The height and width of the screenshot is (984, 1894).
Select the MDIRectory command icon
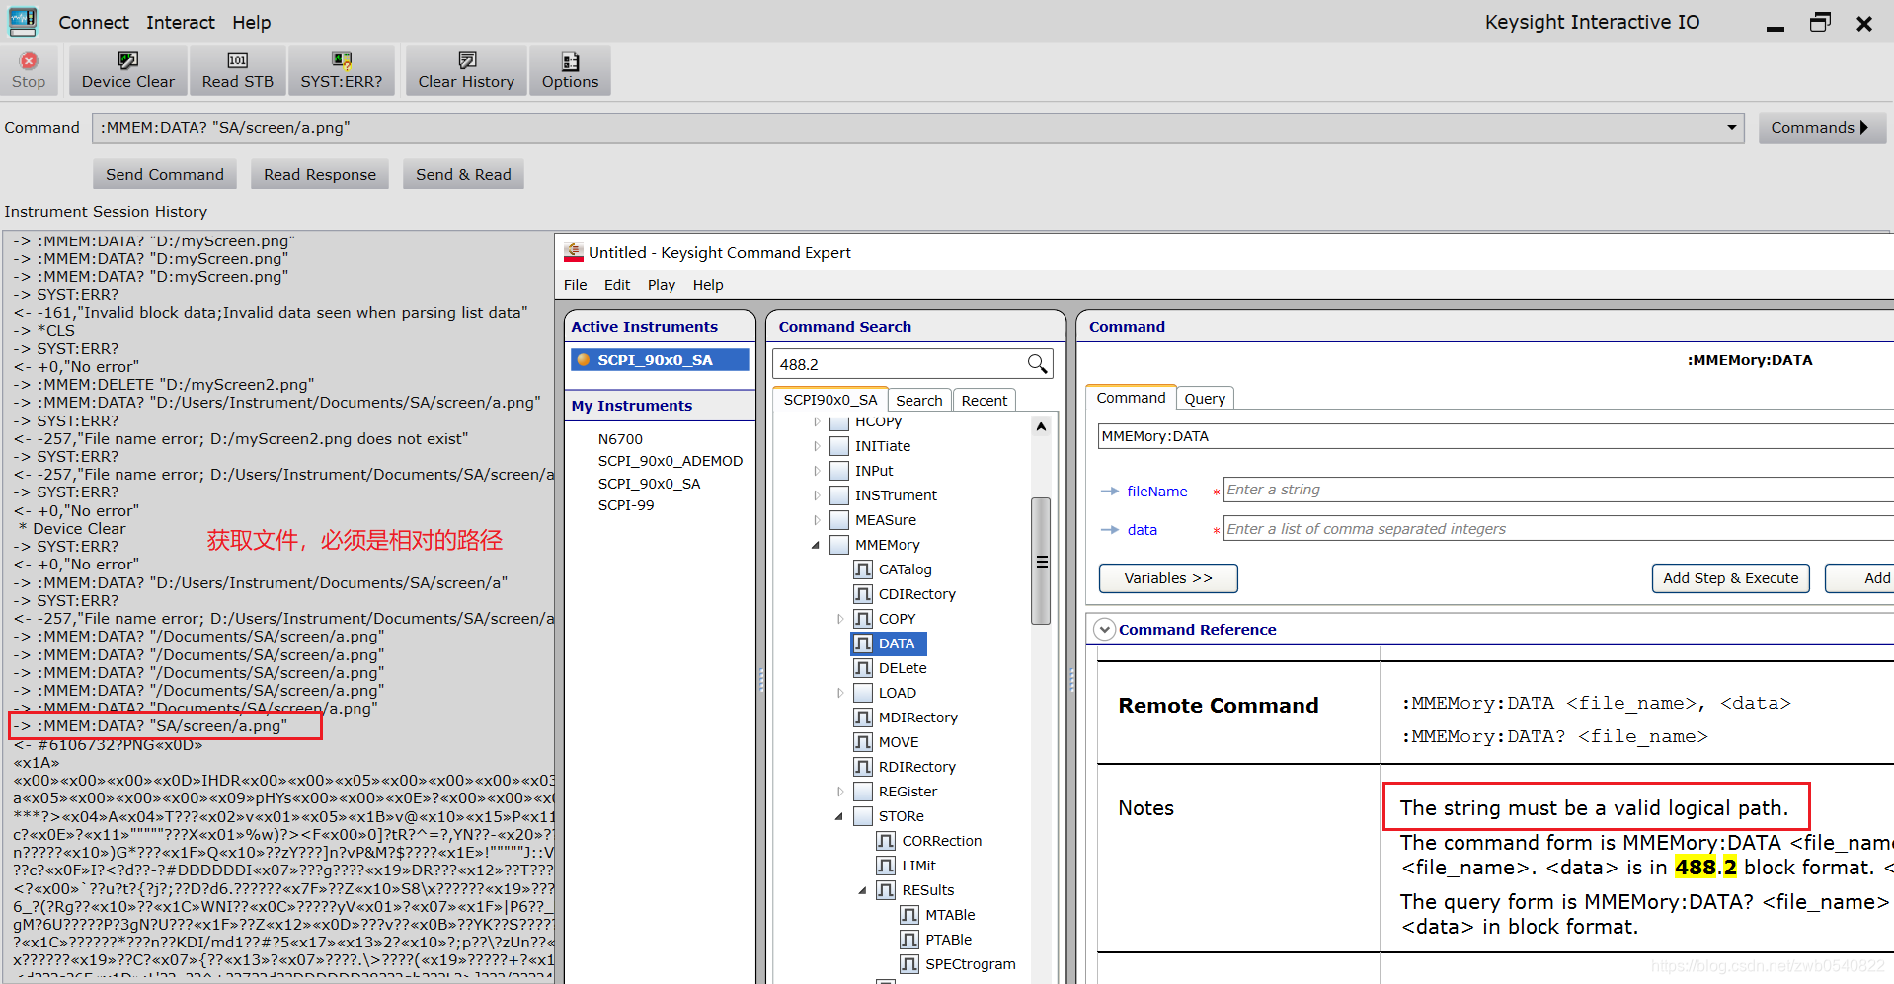(x=863, y=718)
